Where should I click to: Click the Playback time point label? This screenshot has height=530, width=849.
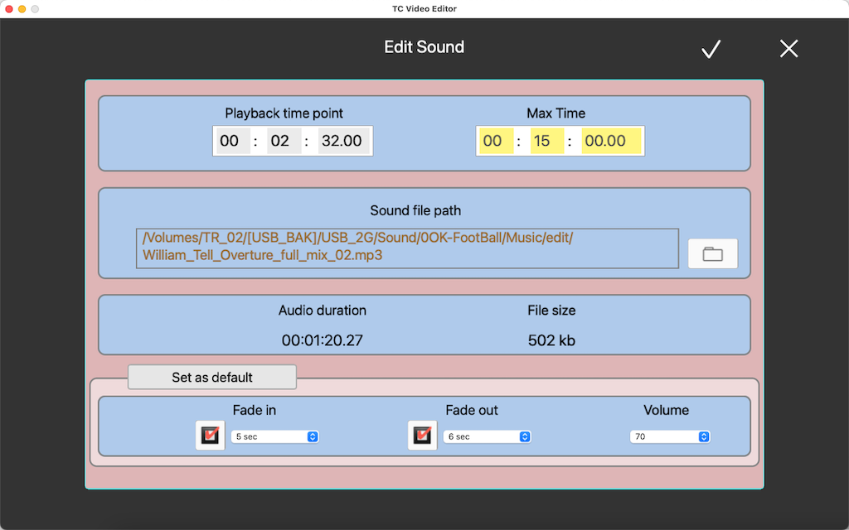click(x=284, y=113)
